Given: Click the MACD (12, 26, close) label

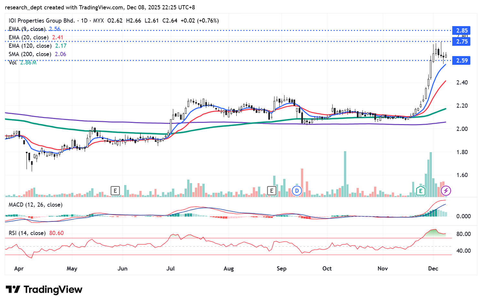Looking at the screenshot, I should click(x=36, y=205).
